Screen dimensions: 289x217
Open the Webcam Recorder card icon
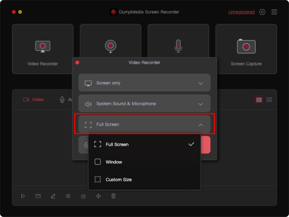tap(111, 46)
